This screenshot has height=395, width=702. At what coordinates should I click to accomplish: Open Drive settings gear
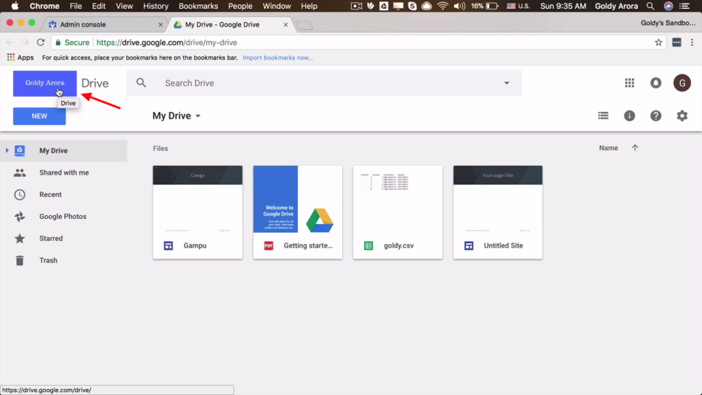(682, 115)
